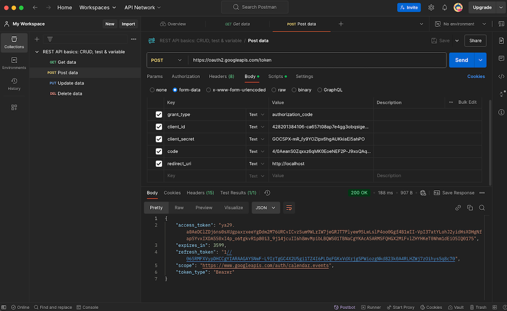The image size is (507, 311).
Task: Open the settings gear icon
Action: pos(431,7)
